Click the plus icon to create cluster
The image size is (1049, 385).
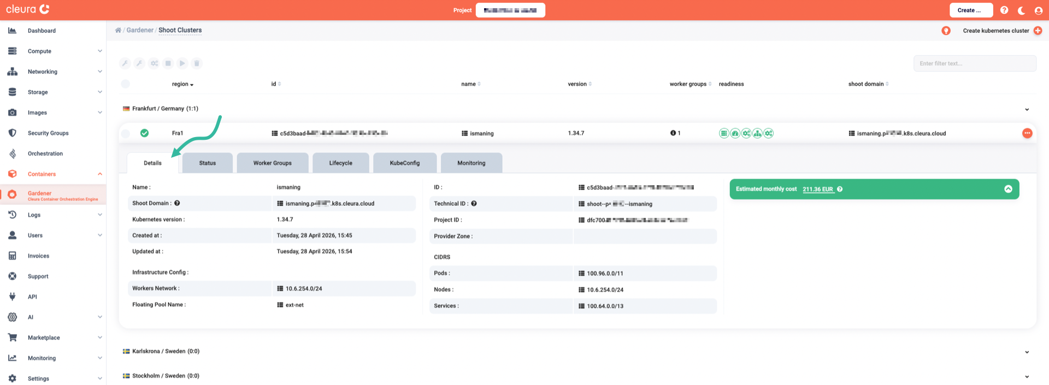[1038, 31]
